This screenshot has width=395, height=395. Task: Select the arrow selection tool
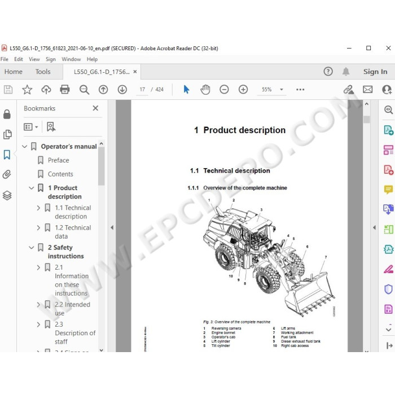(x=186, y=89)
